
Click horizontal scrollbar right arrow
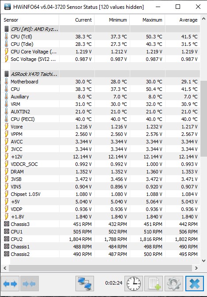(x=196, y=268)
